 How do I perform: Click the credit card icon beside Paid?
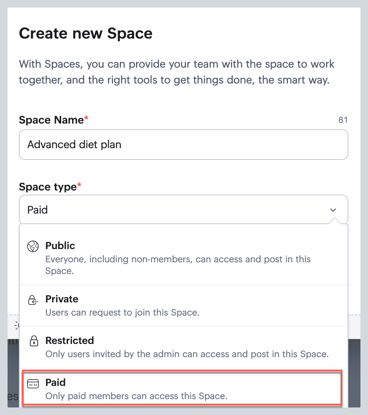coord(33,384)
